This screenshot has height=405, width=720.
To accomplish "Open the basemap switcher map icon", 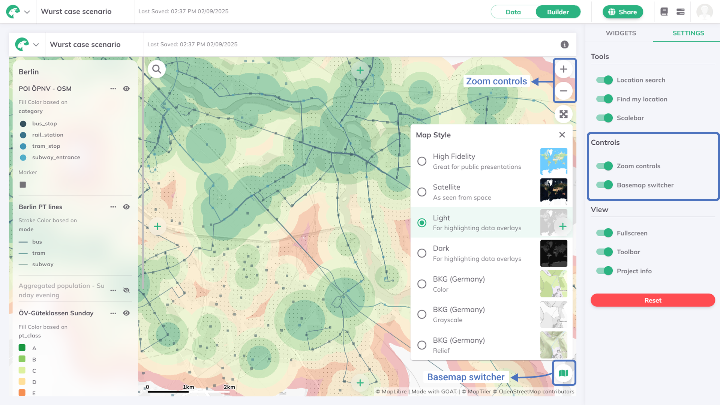I will [x=563, y=373].
